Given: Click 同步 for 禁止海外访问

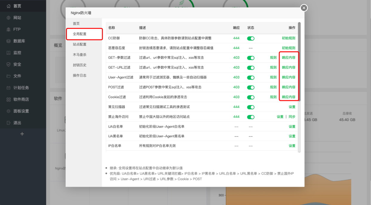Looking at the screenshot, I should [x=292, y=117].
